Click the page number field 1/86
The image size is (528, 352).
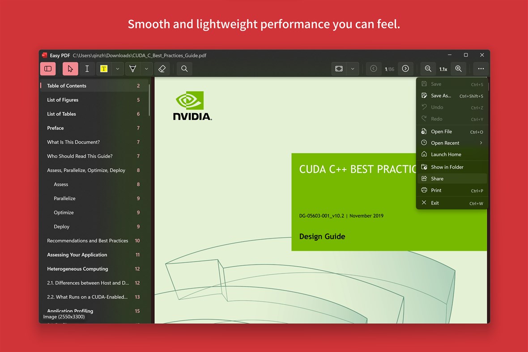tap(389, 69)
